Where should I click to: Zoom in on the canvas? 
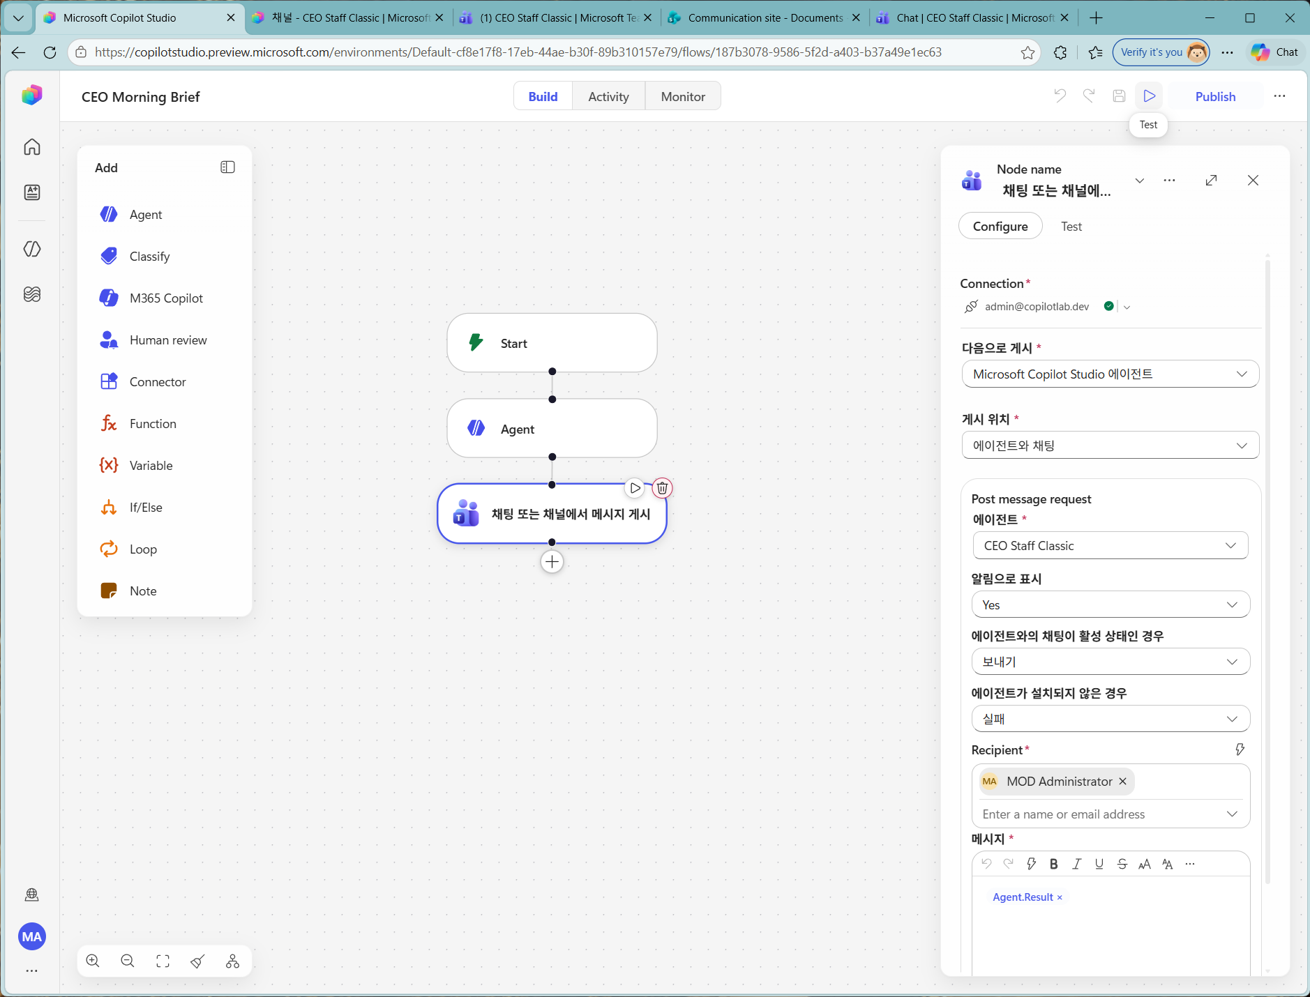(93, 961)
